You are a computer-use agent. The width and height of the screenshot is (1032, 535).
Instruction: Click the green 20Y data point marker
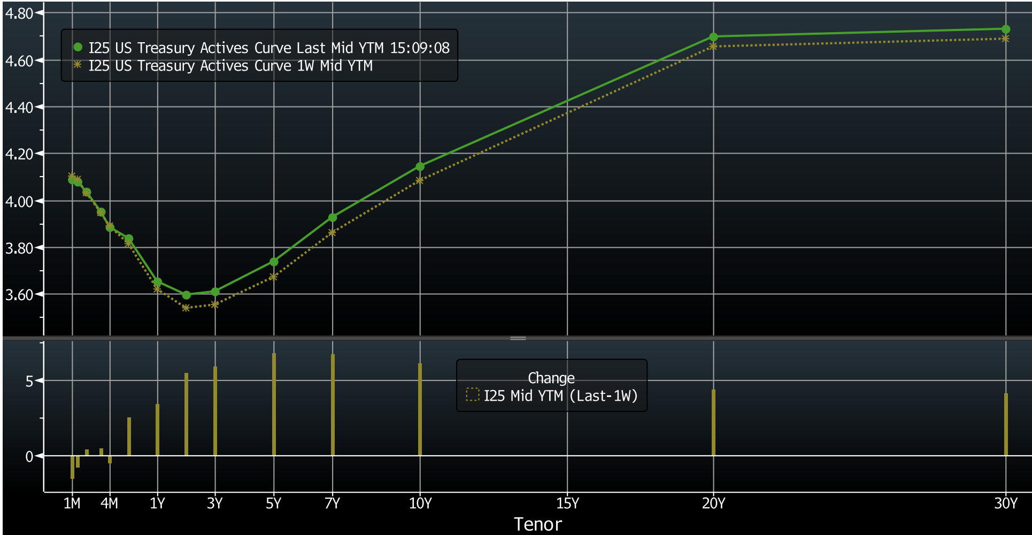[713, 36]
